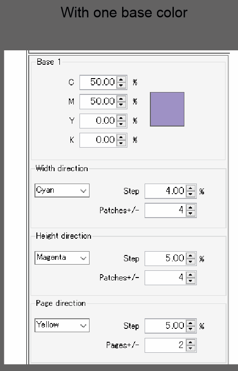Increase the Base 1 Y value with up arrow
Screen dimensions: 238x371
click(x=121, y=118)
